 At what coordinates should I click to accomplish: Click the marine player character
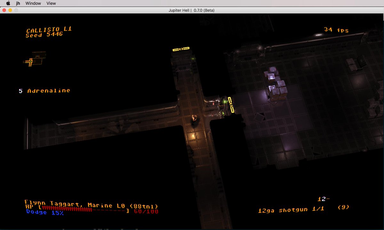194,120
